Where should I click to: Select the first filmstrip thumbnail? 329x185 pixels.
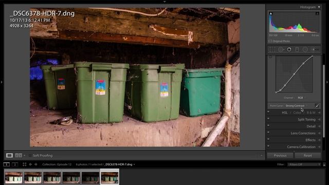coord(14,177)
